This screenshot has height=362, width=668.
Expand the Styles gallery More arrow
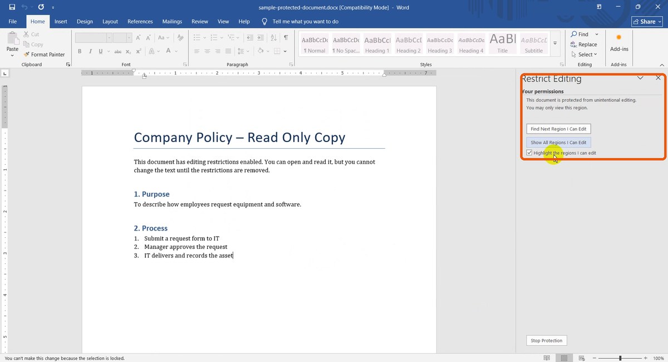click(555, 43)
